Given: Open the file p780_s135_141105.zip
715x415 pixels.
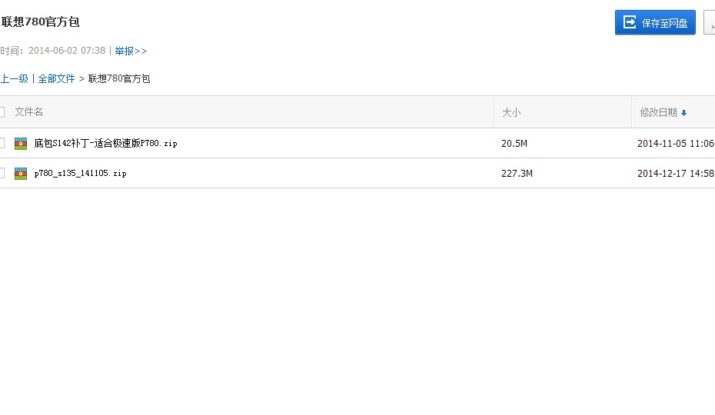Looking at the screenshot, I should pyautogui.click(x=80, y=174).
